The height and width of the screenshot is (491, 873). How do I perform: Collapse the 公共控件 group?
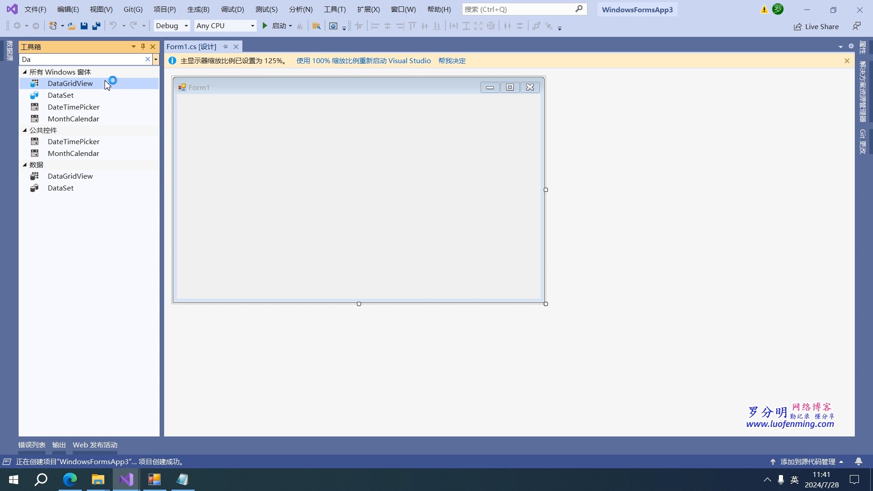click(25, 130)
